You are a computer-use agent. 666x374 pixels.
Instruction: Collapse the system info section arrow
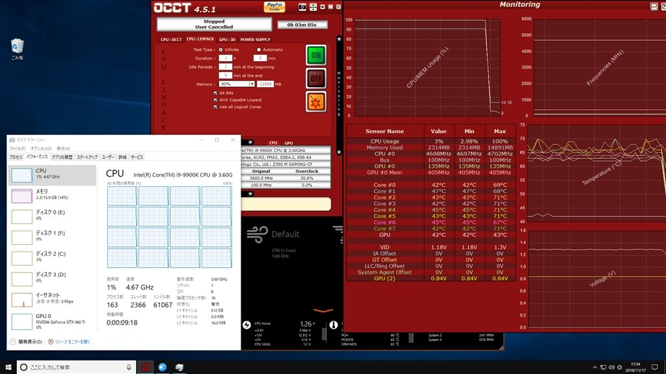click(x=250, y=142)
